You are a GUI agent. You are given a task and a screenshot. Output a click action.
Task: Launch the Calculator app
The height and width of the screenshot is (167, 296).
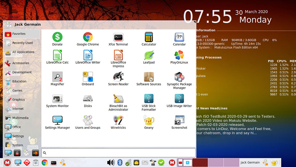point(149,39)
